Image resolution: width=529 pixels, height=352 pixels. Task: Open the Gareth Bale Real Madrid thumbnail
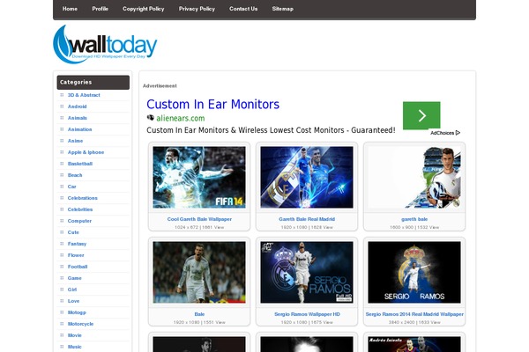click(x=307, y=177)
